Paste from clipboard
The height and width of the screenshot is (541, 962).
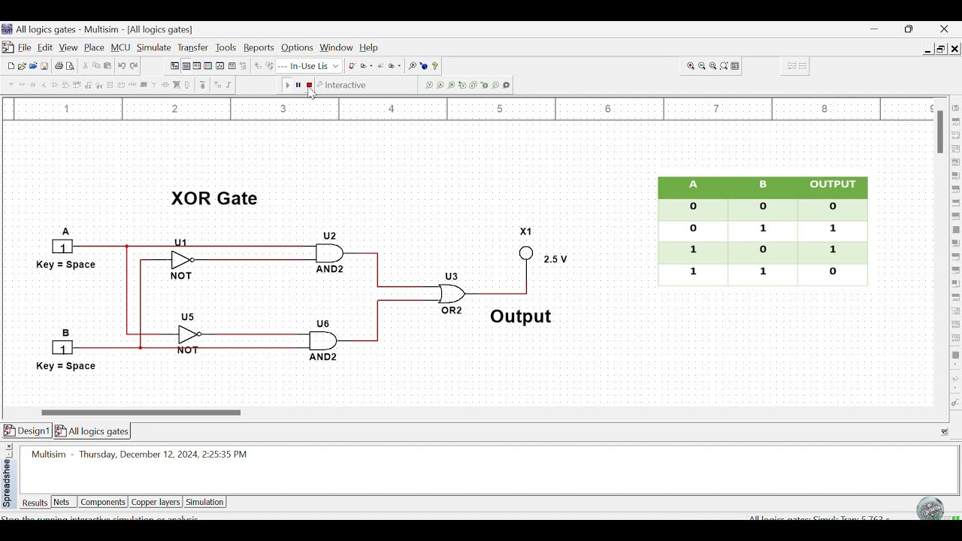click(x=107, y=66)
